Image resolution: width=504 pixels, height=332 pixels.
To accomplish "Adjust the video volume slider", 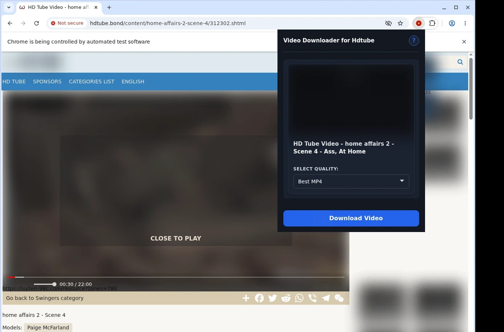I will coord(45,284).
